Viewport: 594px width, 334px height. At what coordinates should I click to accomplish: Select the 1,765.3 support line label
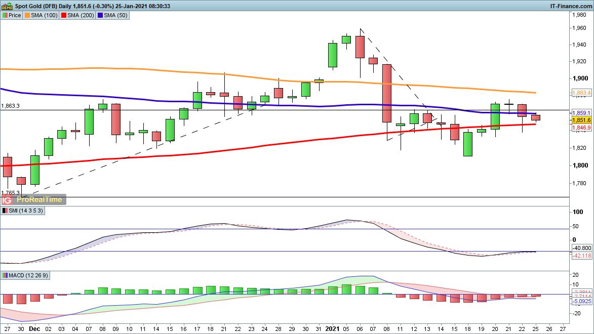pyautogui.click(x=11, y=193)
